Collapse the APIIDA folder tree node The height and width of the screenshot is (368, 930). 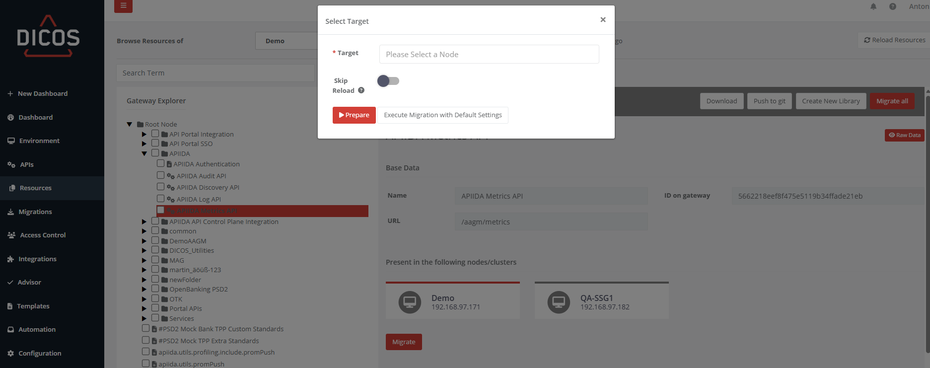click(x=144, y=153)
